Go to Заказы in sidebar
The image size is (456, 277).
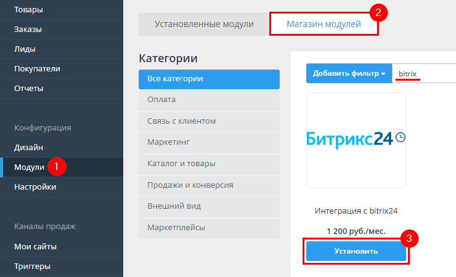(28, 29)
